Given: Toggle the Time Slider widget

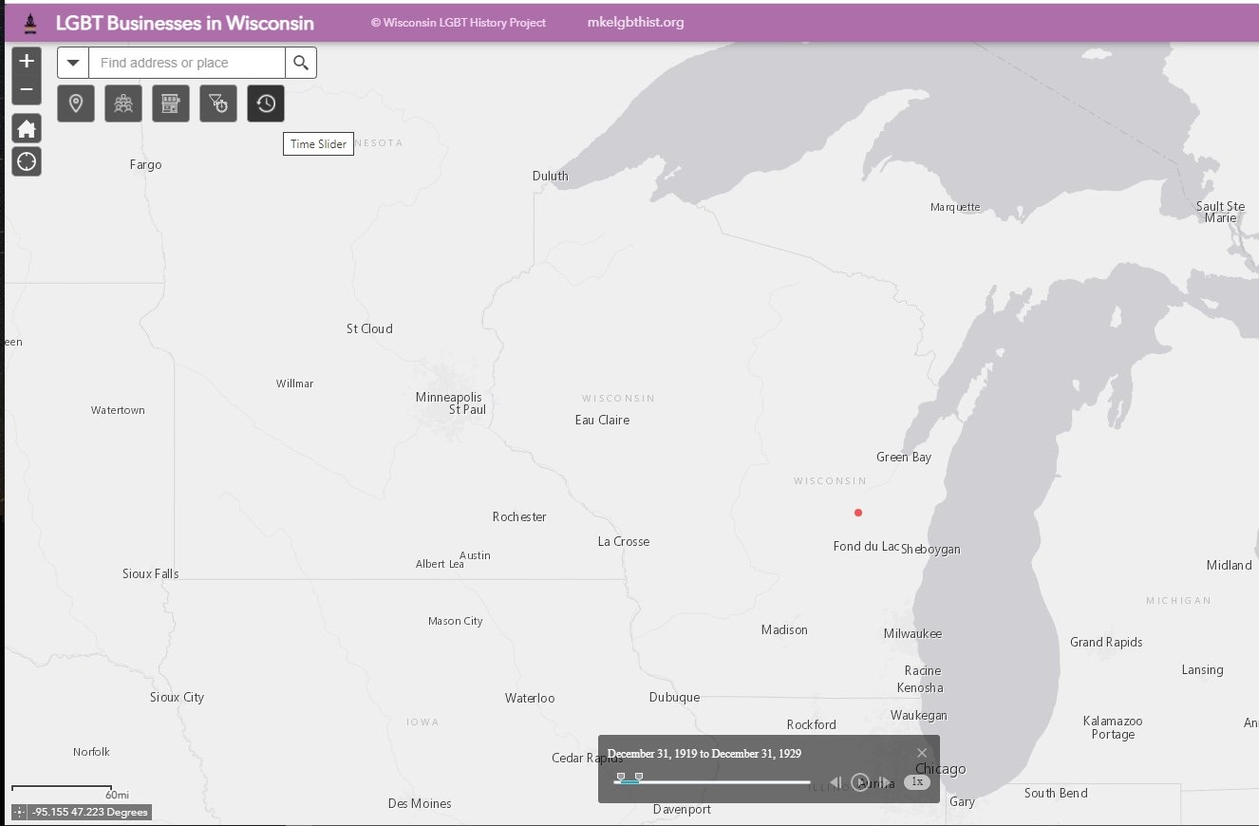Looking at the screenshot, I should [266, 103].
